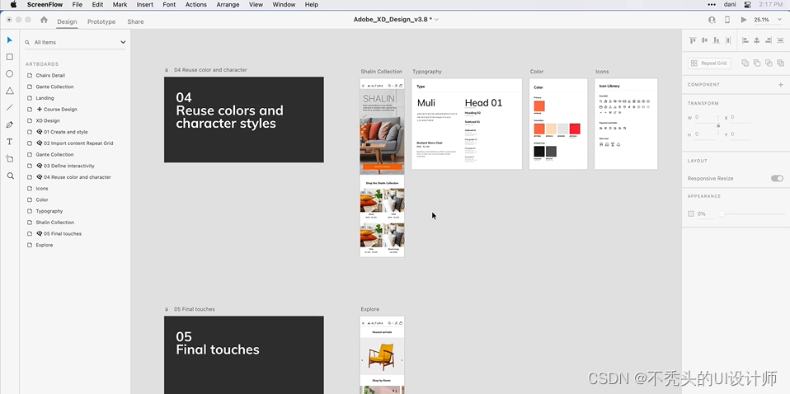Click Align Top icon
790x394 pixels.
693,40
